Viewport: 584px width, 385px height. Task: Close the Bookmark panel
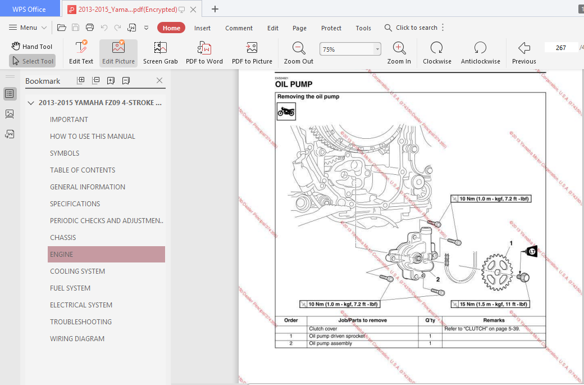pyautogui.click(x=159, y=80)
